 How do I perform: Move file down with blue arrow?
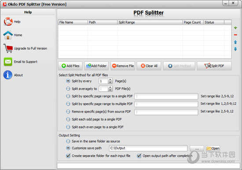tap(235, 49)
